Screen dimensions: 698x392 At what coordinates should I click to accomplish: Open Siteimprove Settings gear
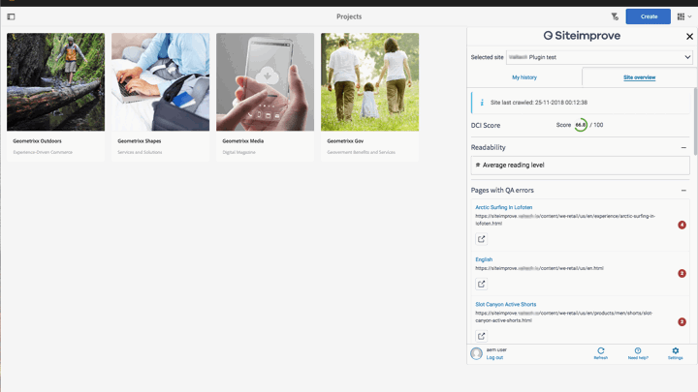click(x=676, y=352)
